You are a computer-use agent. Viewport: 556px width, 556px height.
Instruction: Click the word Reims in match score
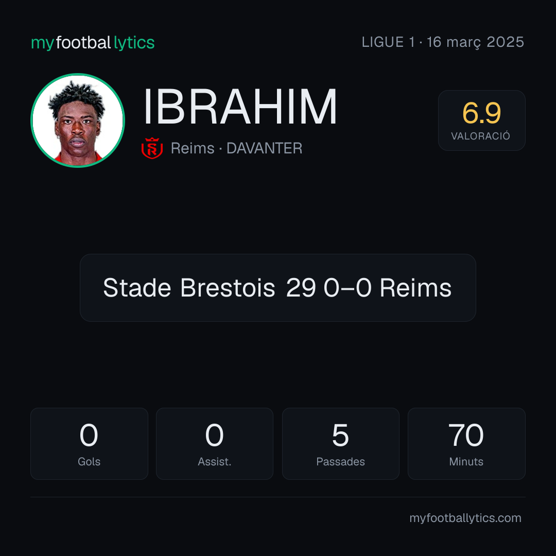tap(415, 288)
